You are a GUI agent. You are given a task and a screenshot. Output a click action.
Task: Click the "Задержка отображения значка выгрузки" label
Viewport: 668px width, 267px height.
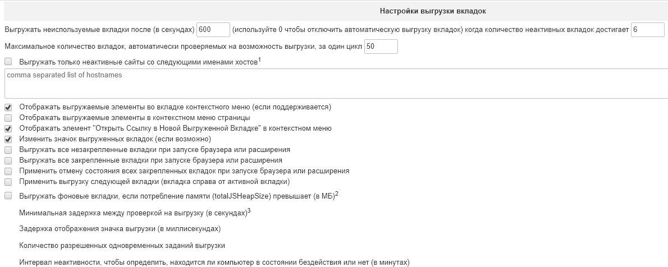coord(120,229)
